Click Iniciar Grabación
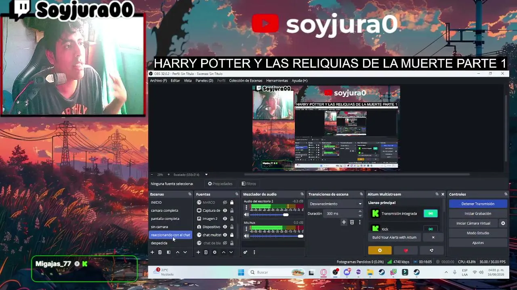 tap(478, 213)
